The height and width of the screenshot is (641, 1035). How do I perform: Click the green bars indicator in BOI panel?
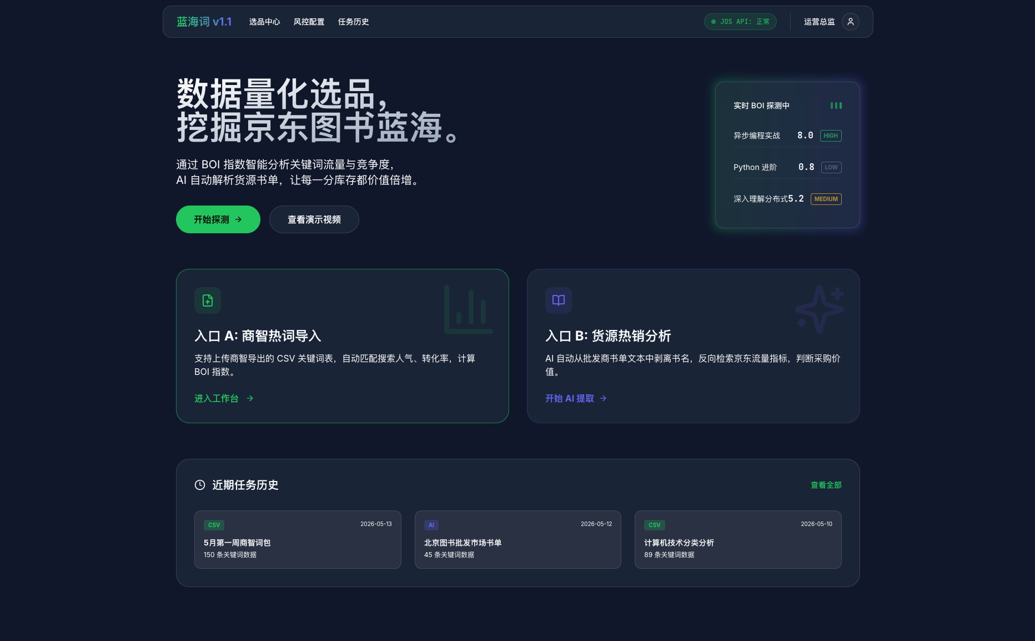(836, 106)
